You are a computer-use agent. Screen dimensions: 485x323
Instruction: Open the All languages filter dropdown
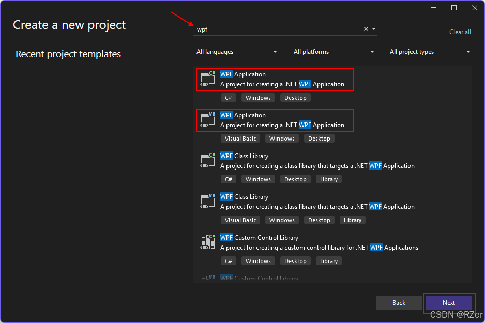[x=236, y=52]
